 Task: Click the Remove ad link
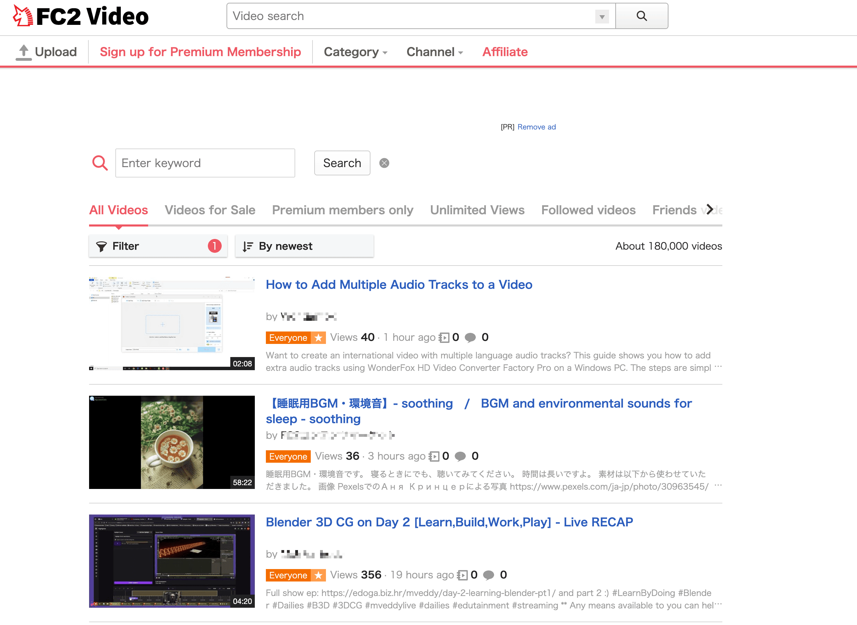click(536, 127)
